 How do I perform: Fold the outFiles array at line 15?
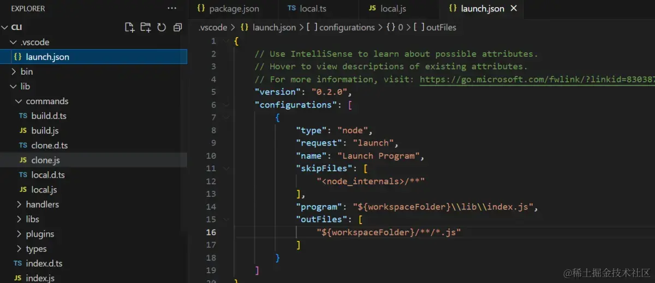pyautogui.click(x=226, y=219)
